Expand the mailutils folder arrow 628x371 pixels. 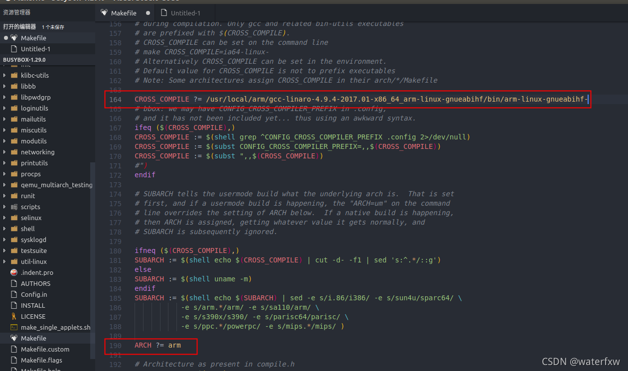[x=5, y=119]
